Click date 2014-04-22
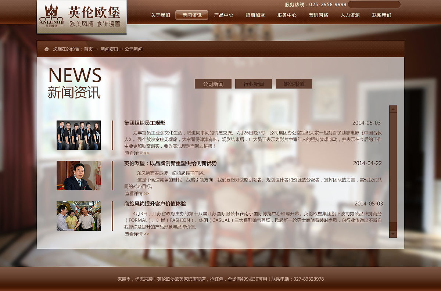Viewport: 441px width, 291px height. point(367,163)
